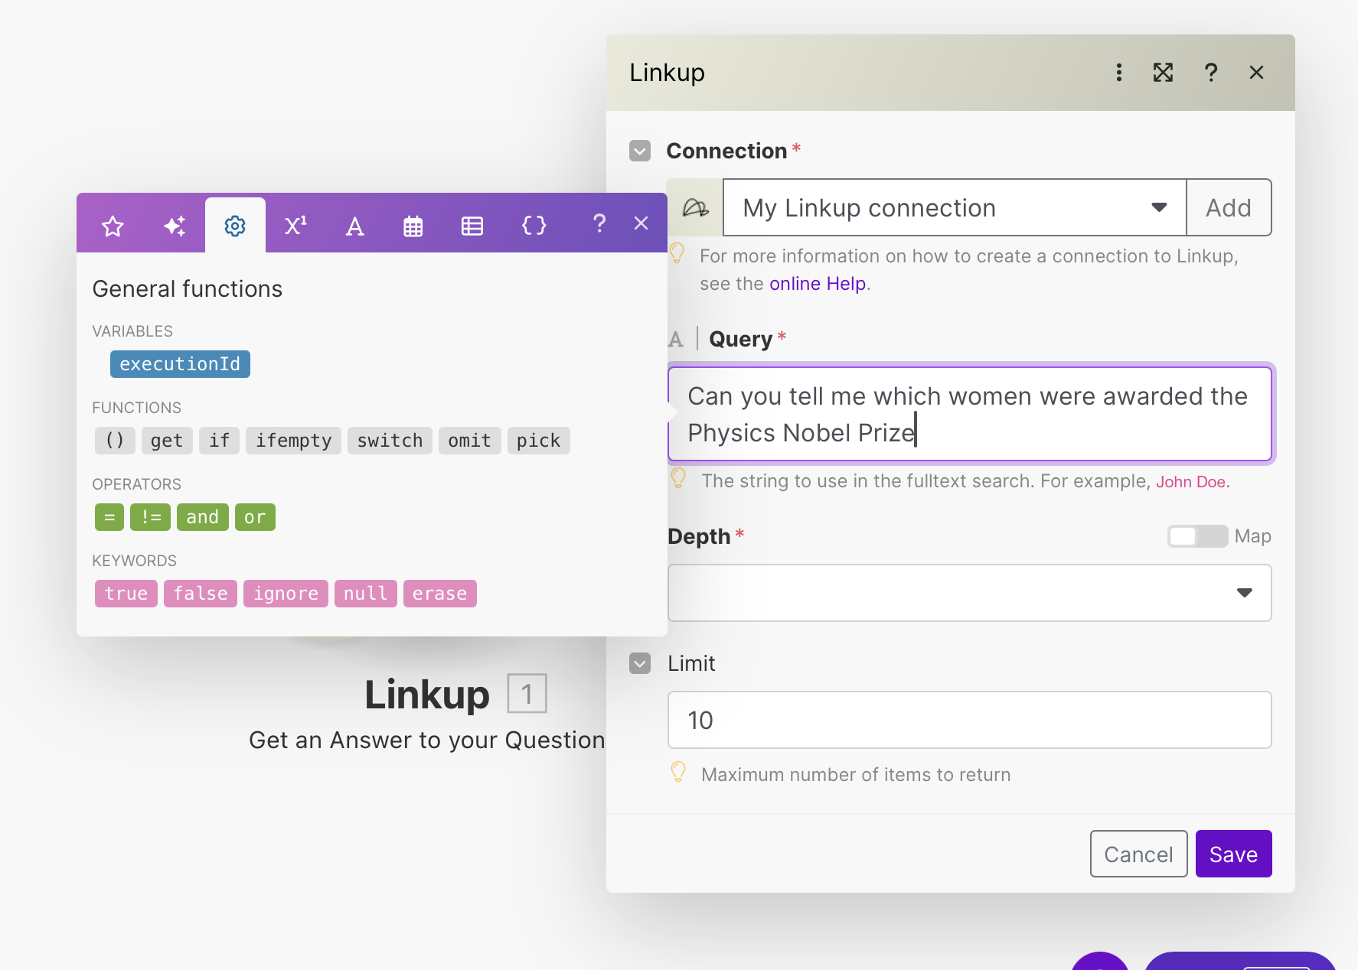Screen dimensions: 1358x970
Task: Open the Array functions table tab
Action: tap(472, 226)
